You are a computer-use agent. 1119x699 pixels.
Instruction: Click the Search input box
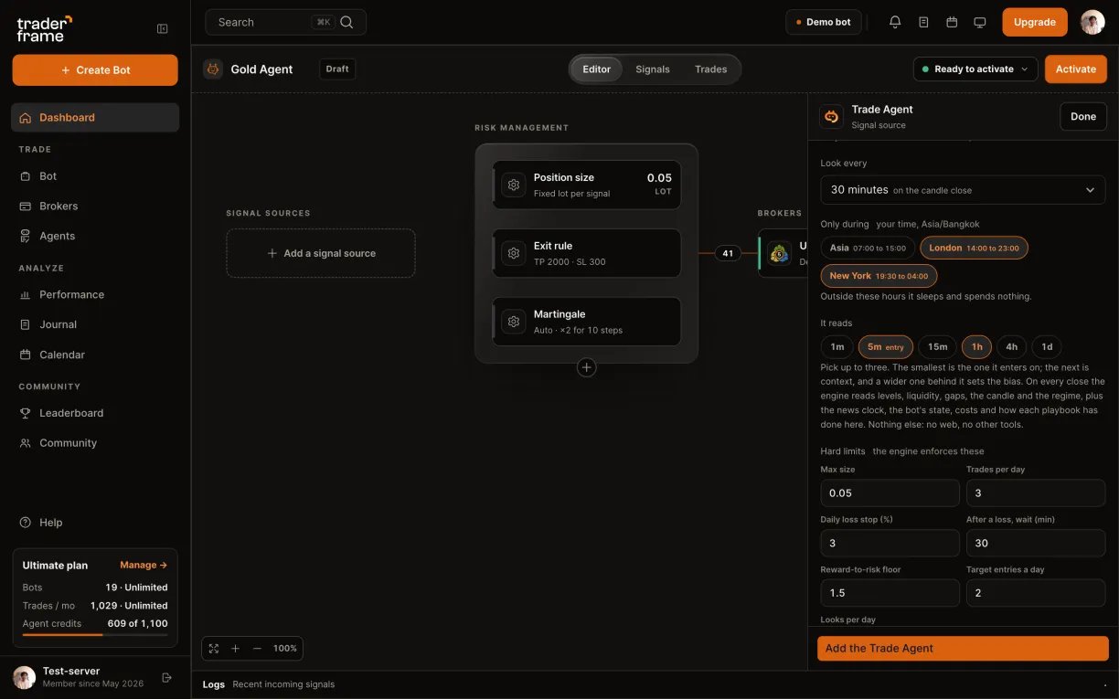coord(286,22)
